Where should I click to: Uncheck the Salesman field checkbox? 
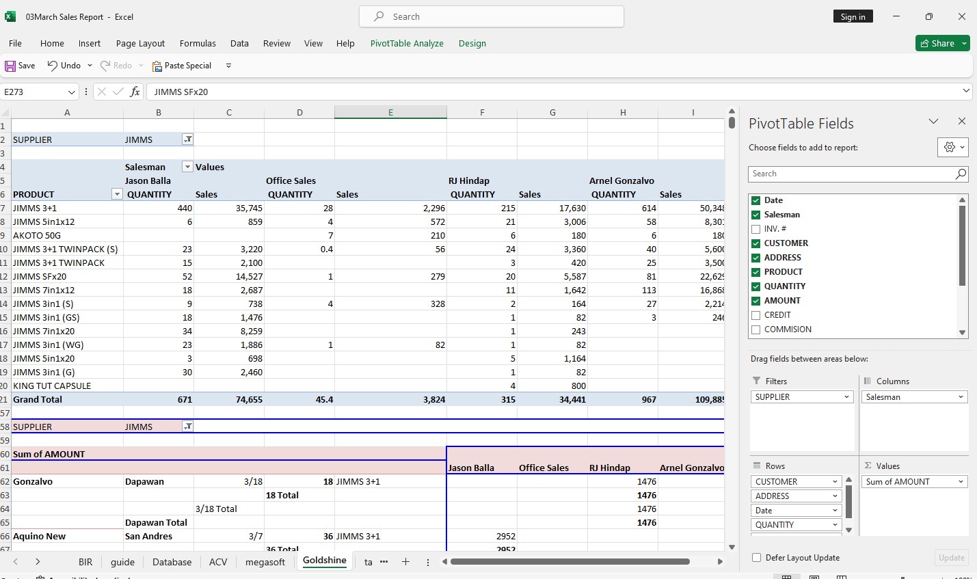click(x=755, y=215)
